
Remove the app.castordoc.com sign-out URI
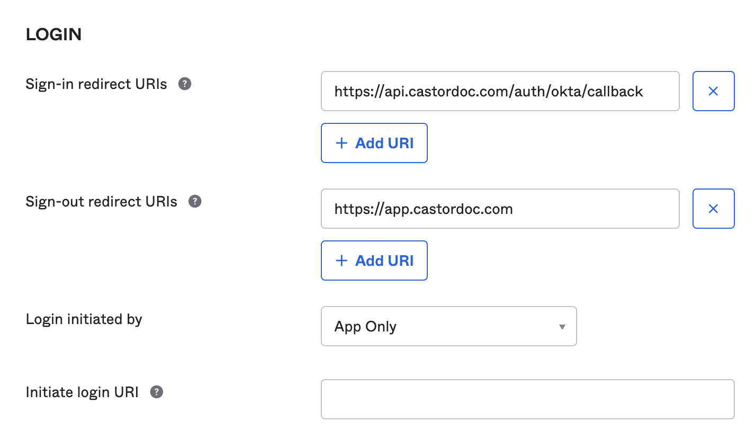713,209
